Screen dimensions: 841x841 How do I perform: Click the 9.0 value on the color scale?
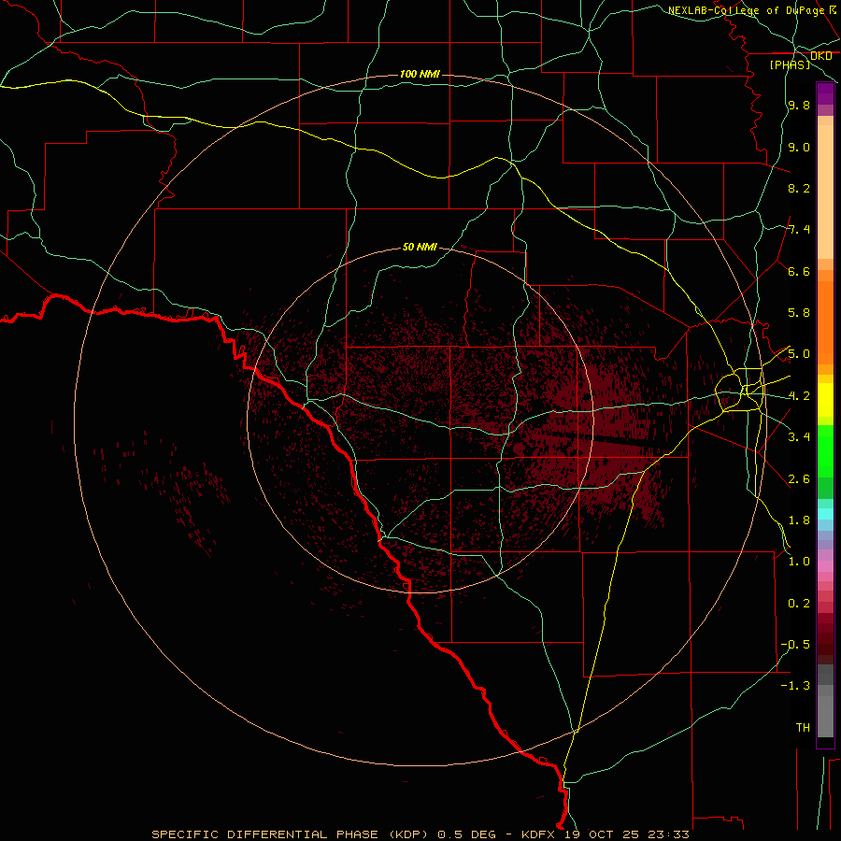coord(799,147)
